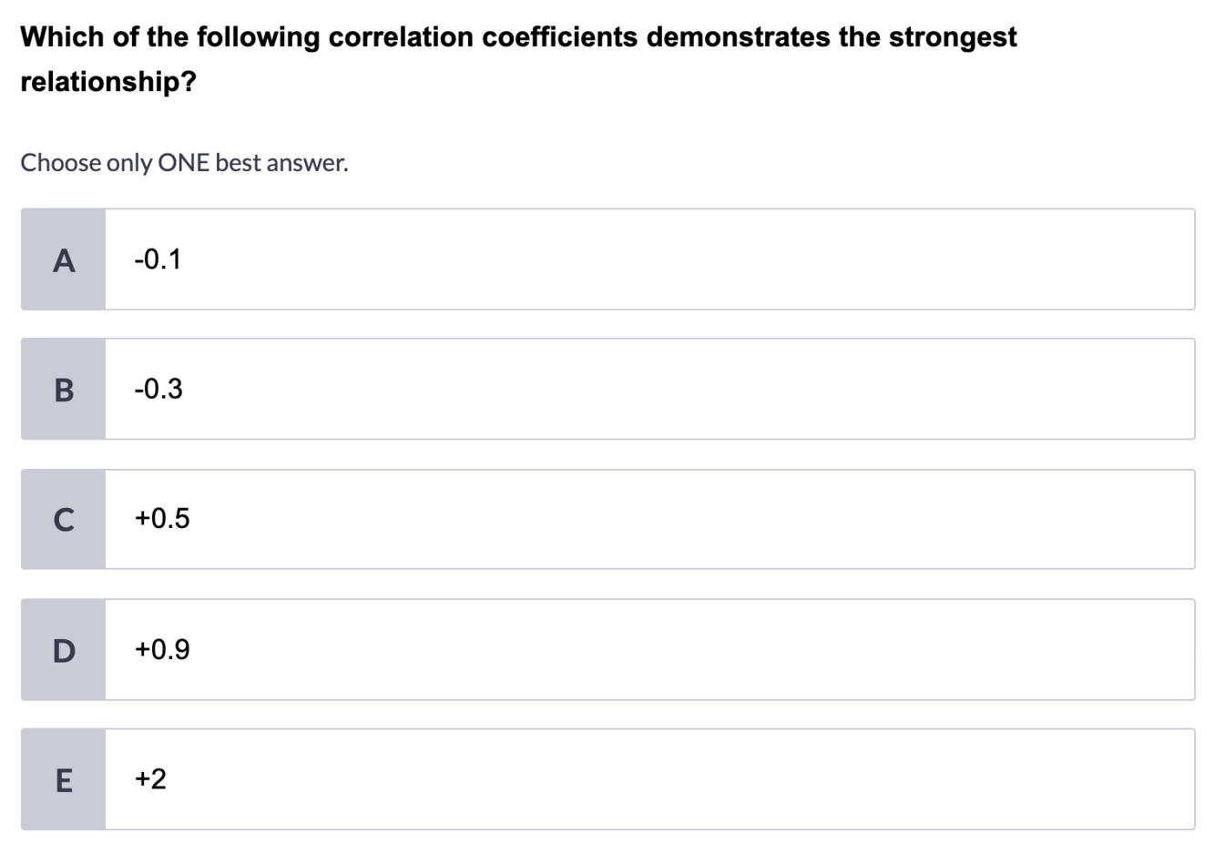Click the letter B answer tile
Screen dimensions: 1215x864
(63, 390)
